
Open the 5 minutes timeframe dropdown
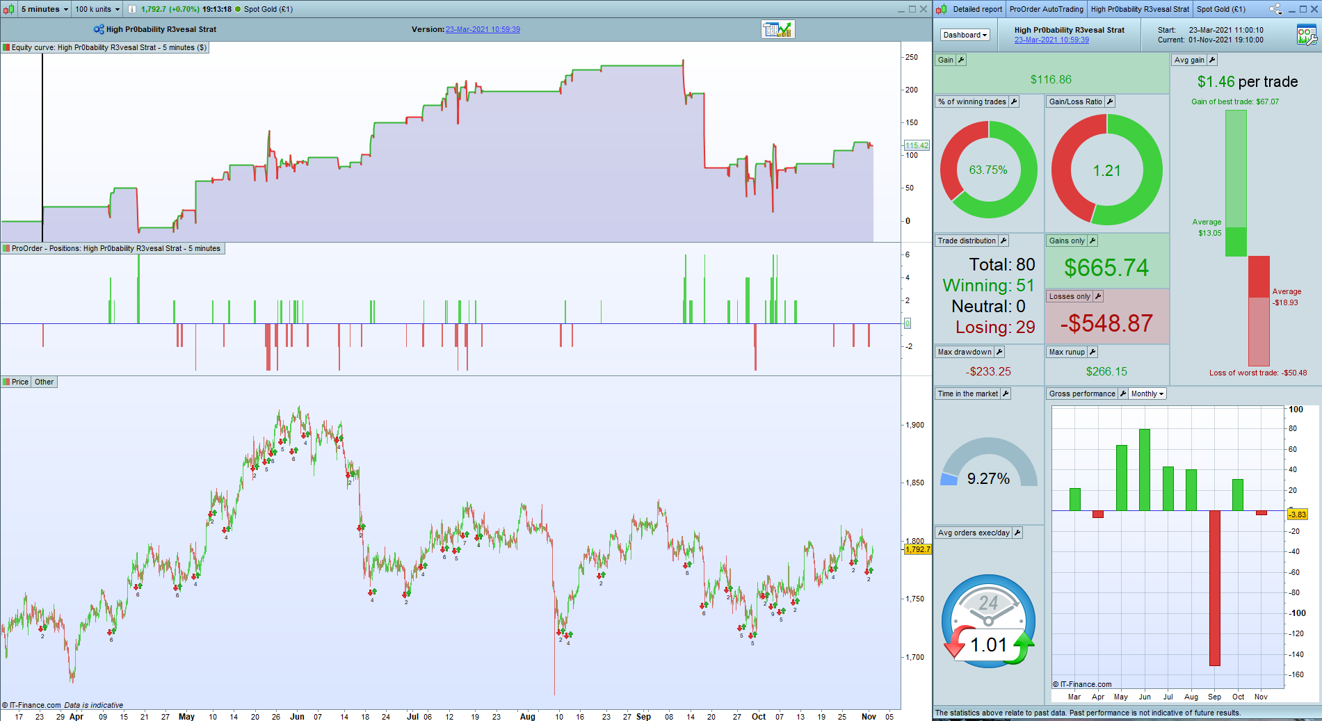(x=45, y=9)
